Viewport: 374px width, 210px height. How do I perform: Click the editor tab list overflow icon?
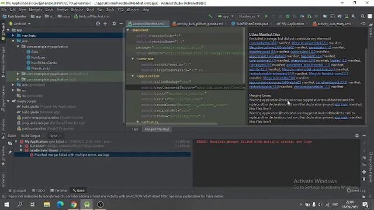363,24
